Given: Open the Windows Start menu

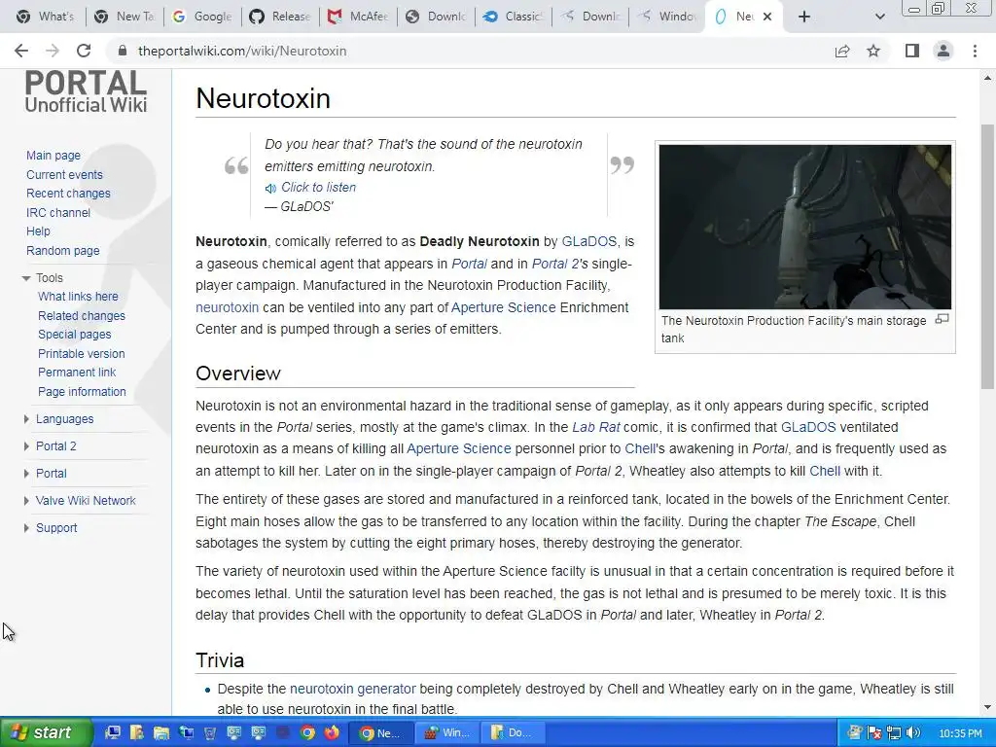Looking at the screenshot, I should pos(46,732).
